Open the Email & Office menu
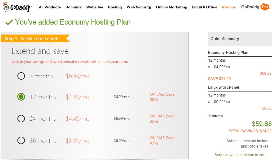272x160 pixels. [x=205, y=7]
